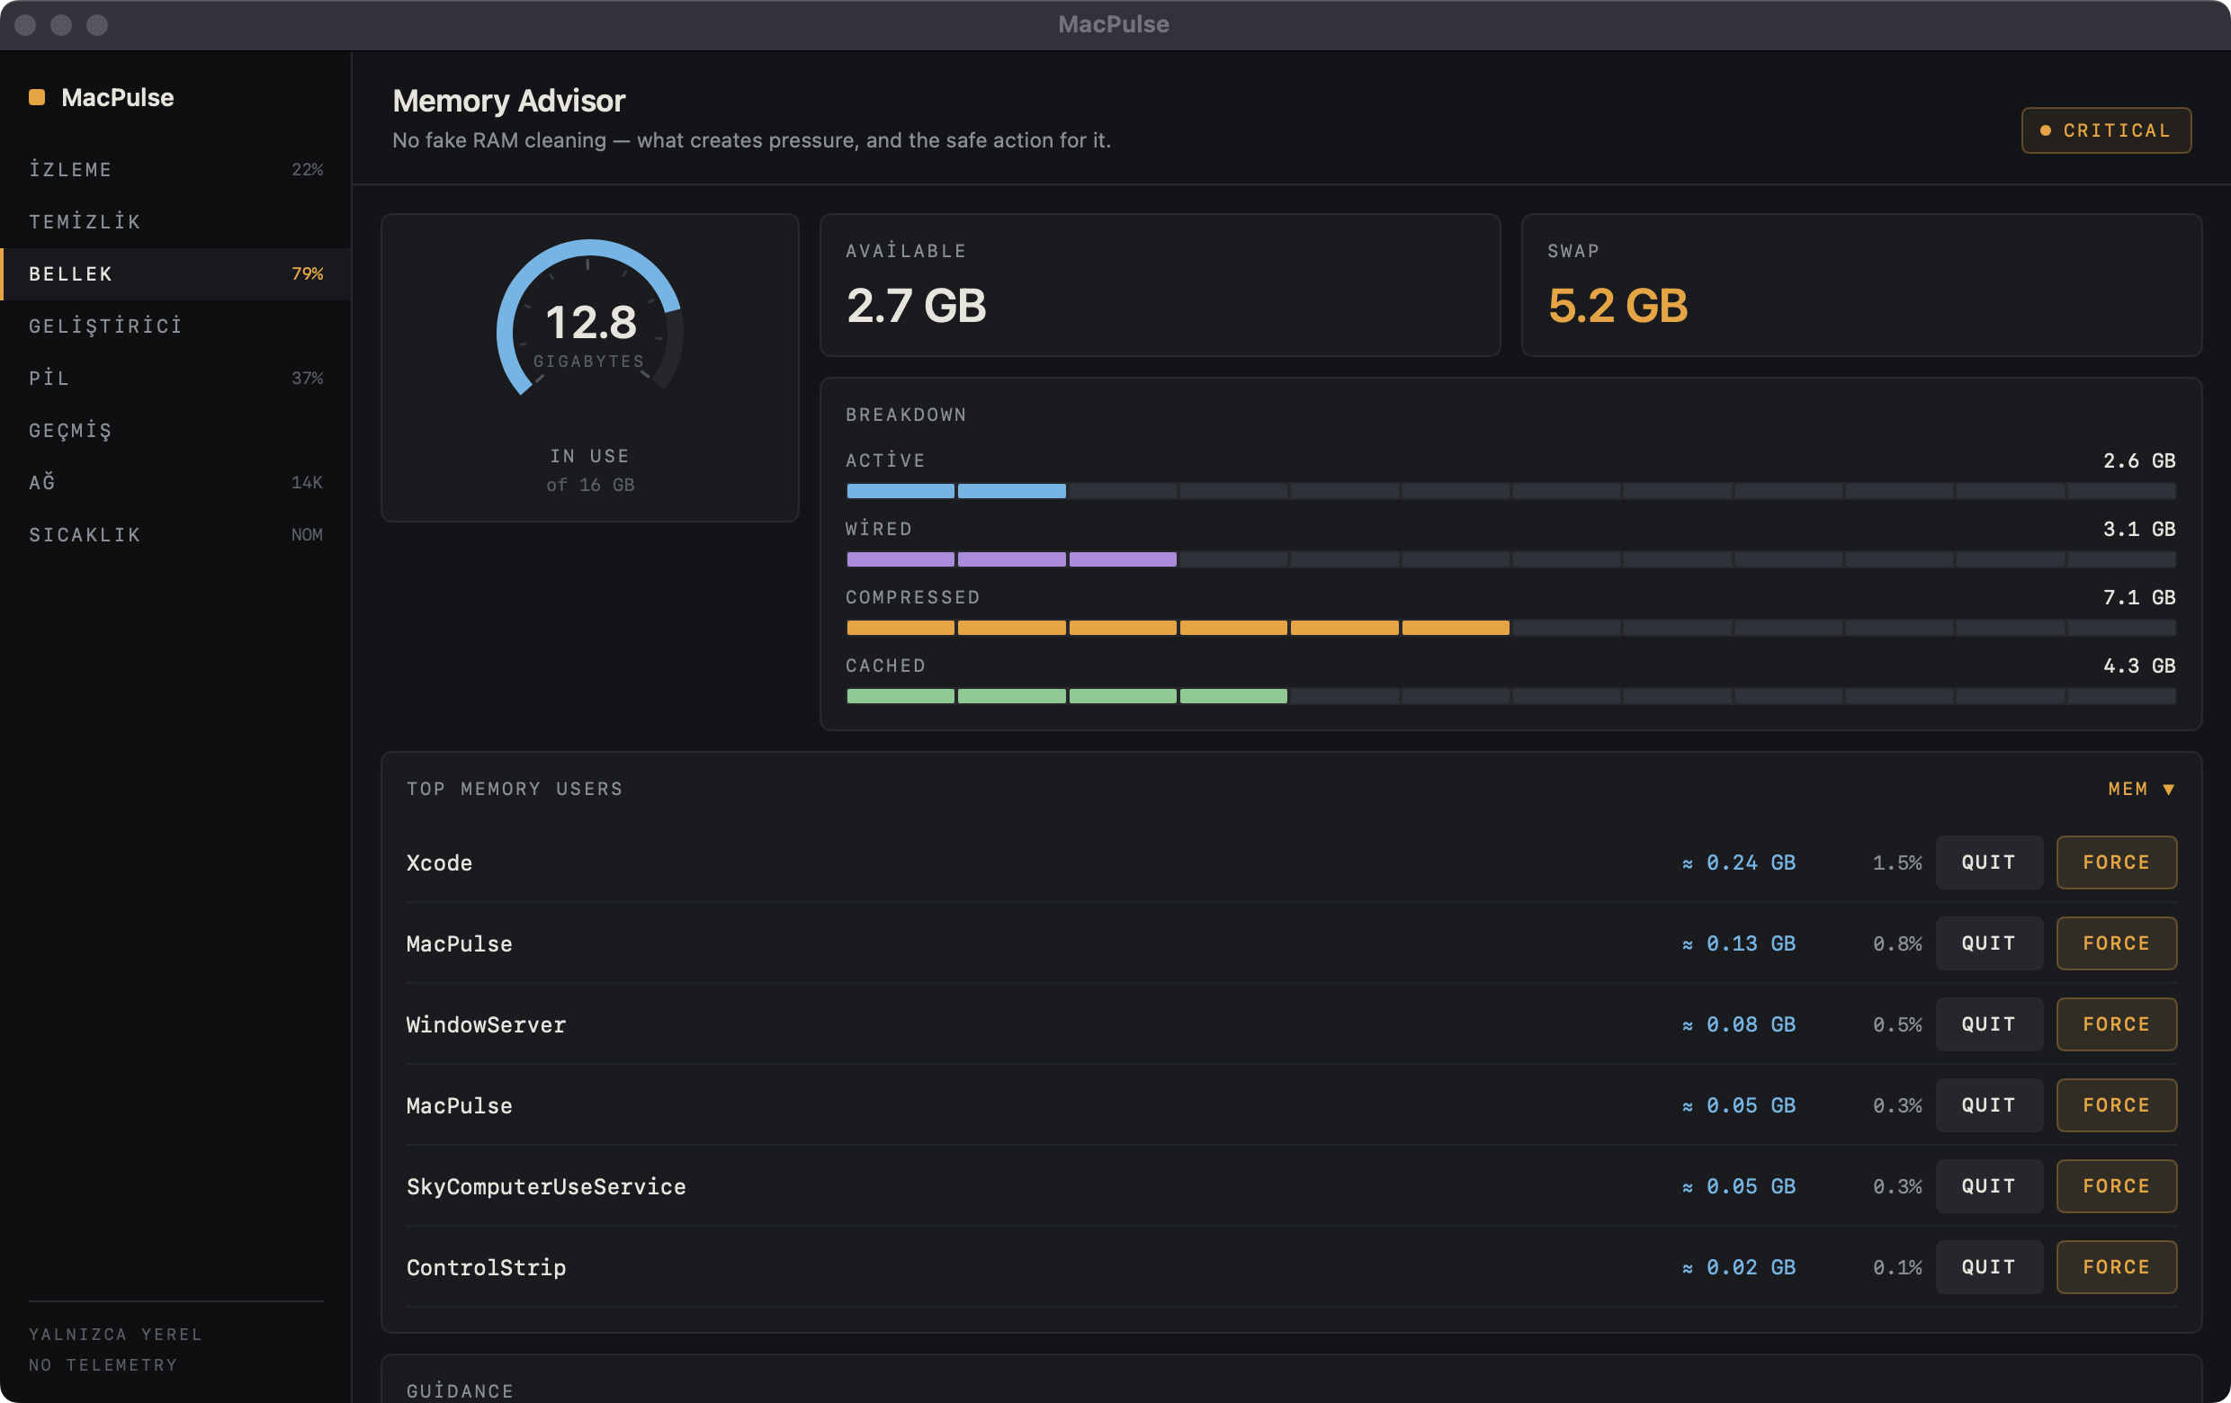
Task: Force quit ControlStrip
Action: pos(2116,1267)
